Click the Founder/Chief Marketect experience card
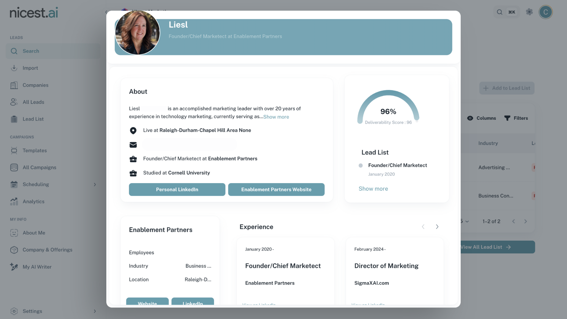Image resolution: width=567 pixels, height=319 pixels. 286,271
